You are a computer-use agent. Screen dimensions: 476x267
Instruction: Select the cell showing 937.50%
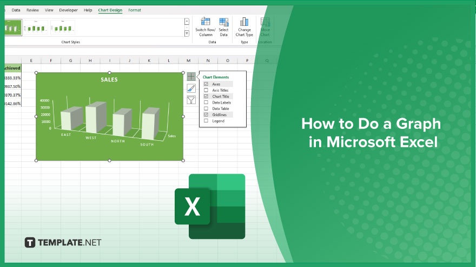pyautogui.click(x=13, y=86)
